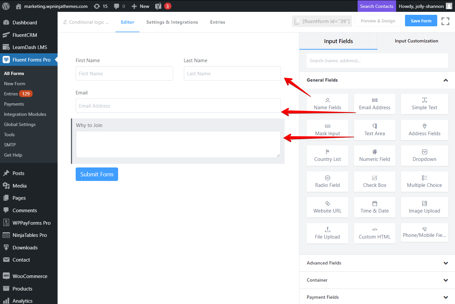This screenshot has height=304, width=455.
Task: Add an Image Upload field
Action: click(424, 207)
